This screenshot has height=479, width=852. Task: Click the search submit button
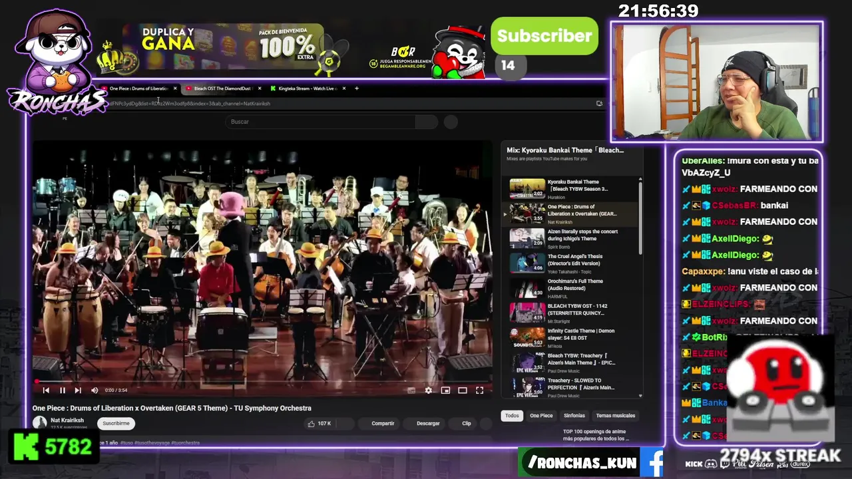tap(427, 122)
